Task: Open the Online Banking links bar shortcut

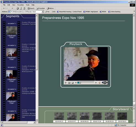Action: (114, 12)
